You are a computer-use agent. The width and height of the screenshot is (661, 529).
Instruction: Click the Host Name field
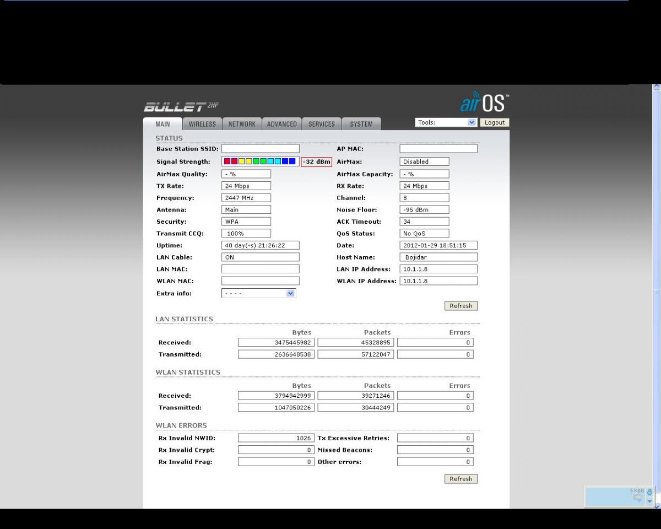(x=438, y=257)
